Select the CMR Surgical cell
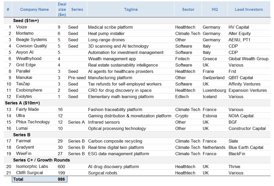274x186 pixels. (x=30, y=173)
